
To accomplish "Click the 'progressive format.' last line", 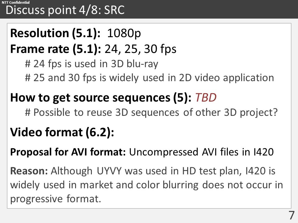I will tap(56, 199).
